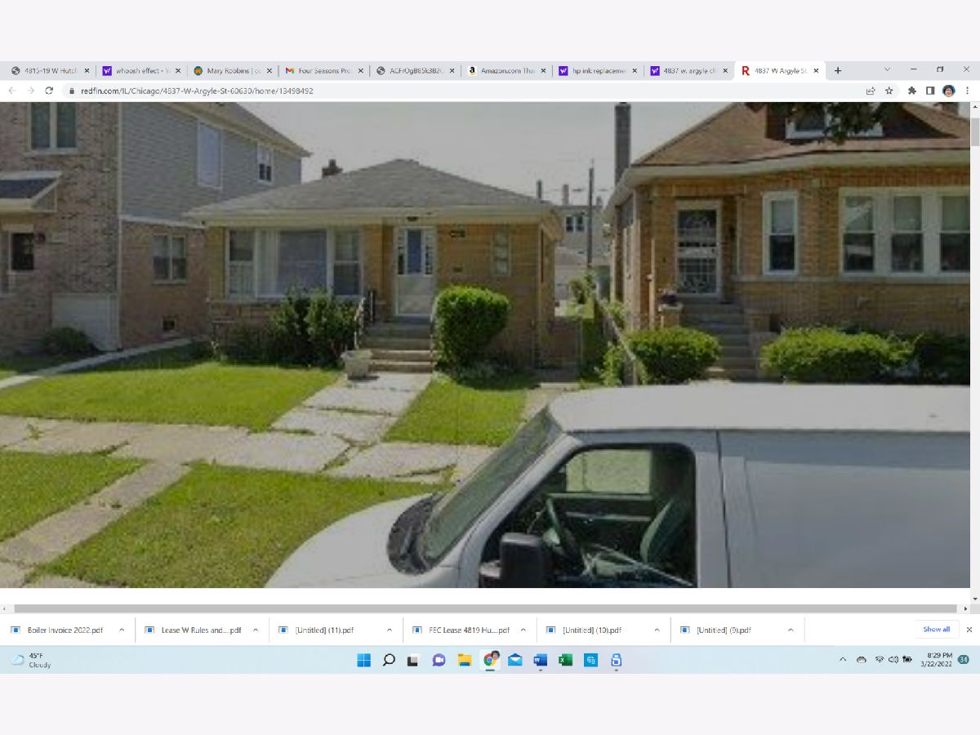Screen dimensions: 980x735
Task: Expand options for Boiler Invoice 2022.pdf
Action: (x=122, y=630)
